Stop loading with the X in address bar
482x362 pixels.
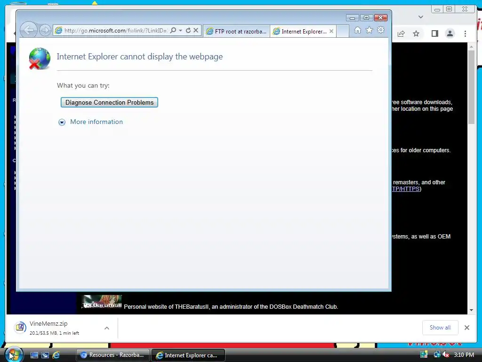pos(196,31)
